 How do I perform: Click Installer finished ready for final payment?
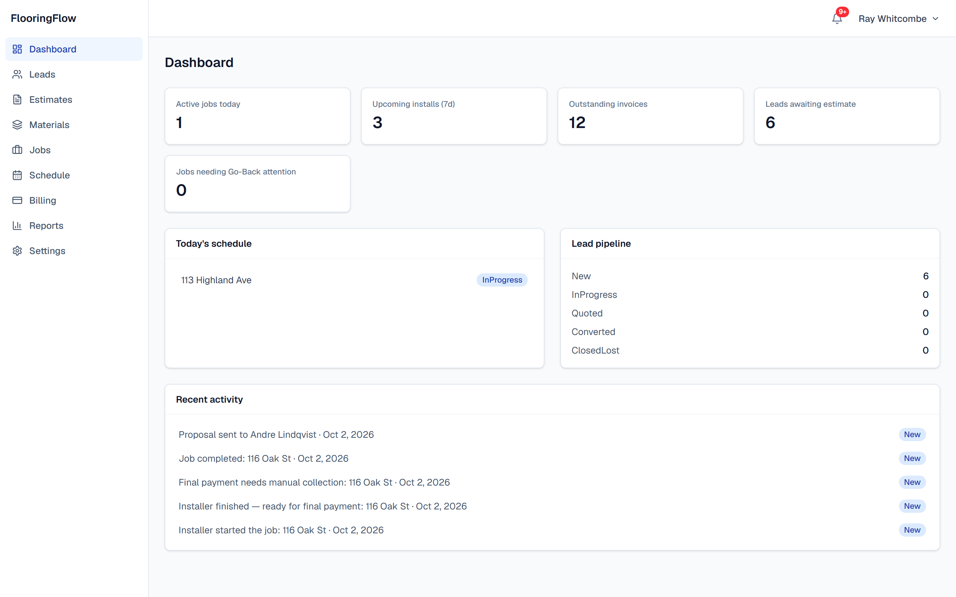click(x=552, y=506)
